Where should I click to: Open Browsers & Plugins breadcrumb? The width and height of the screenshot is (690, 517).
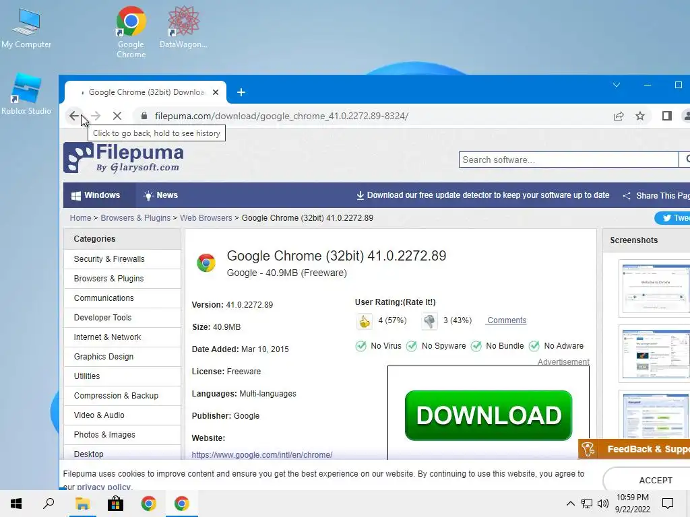[x=135, y=218]
